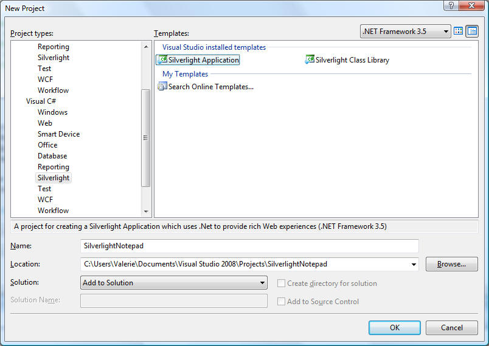Open the Add to Solution dropdown
This screenshot has height=346, width=489.
pyautogui.click(x=174, y=282)
